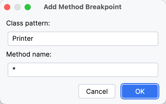Click the "Method name:" label

tap(29, 54)
